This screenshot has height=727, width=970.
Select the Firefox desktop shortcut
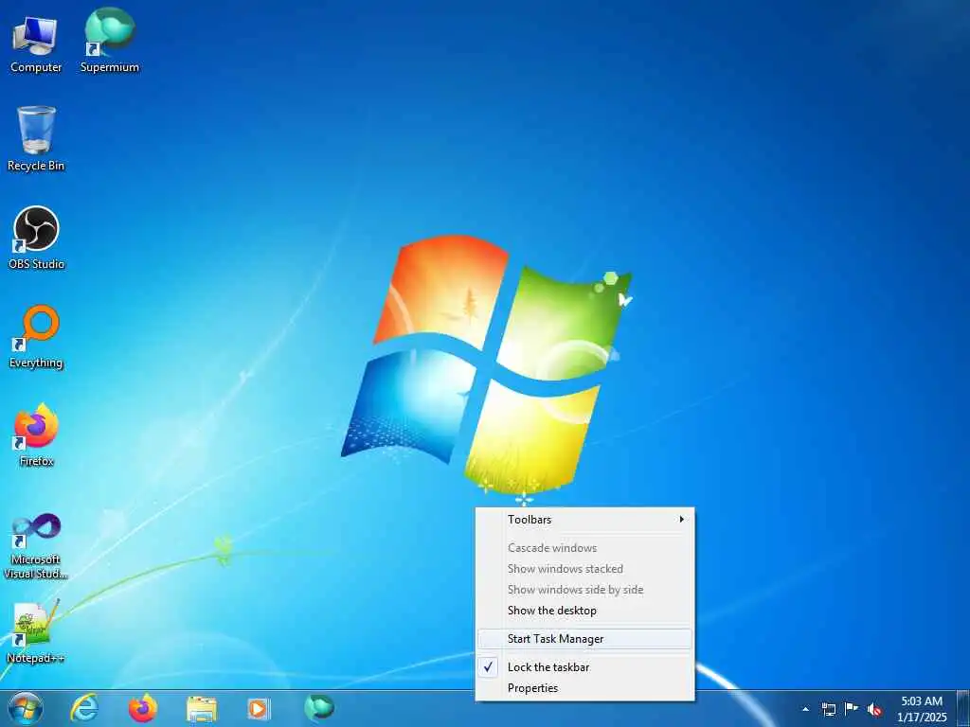click(x=36, y=435)
